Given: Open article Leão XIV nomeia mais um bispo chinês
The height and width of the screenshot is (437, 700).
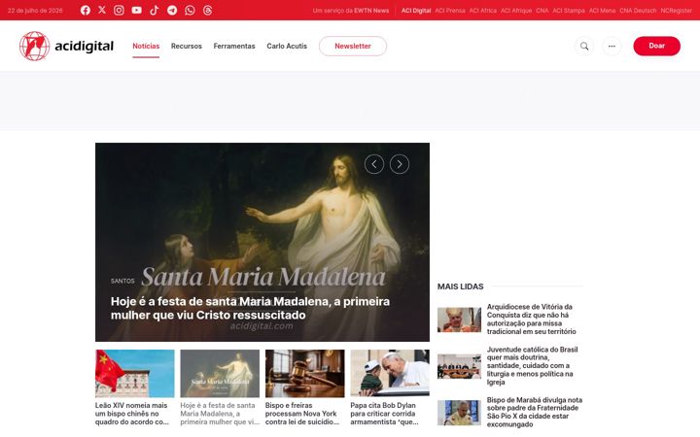Looking at the screenshot, I should tap(132, 414).
